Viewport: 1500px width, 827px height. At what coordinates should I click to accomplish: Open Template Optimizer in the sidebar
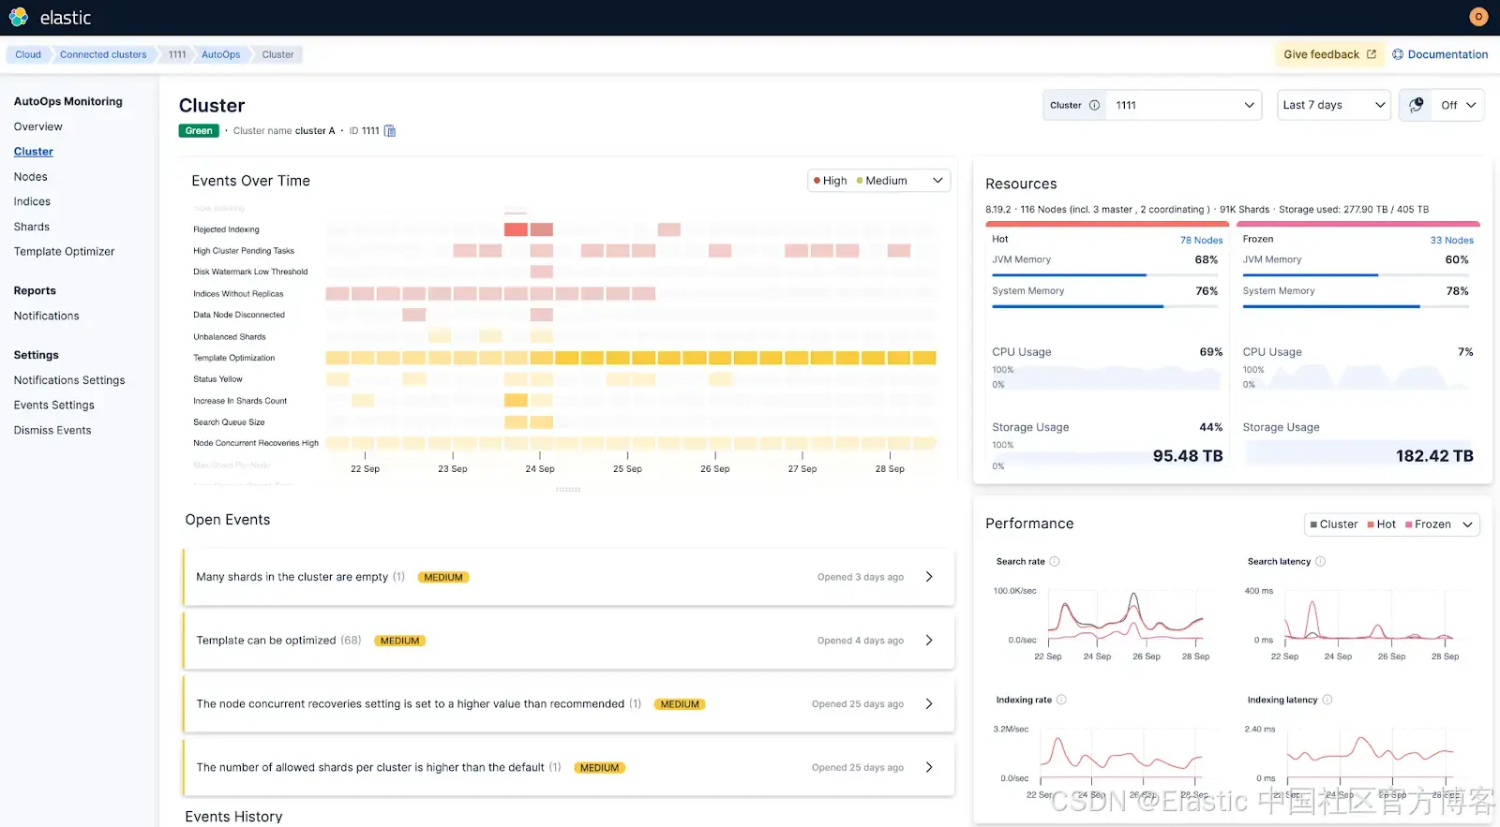pyautogui.click(x=65, y=252)
